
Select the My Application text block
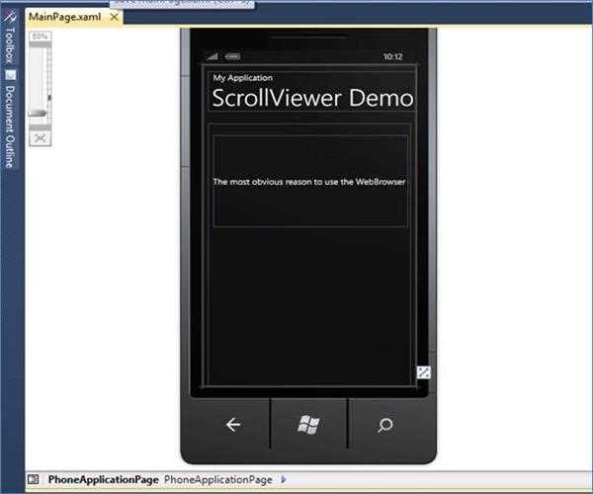point(242,78)
